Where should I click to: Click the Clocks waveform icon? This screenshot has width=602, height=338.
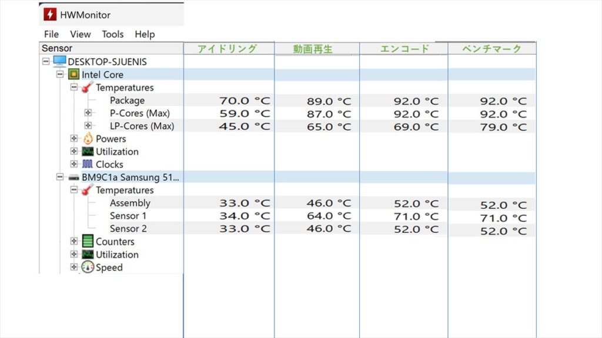click(x=88, y=164)
